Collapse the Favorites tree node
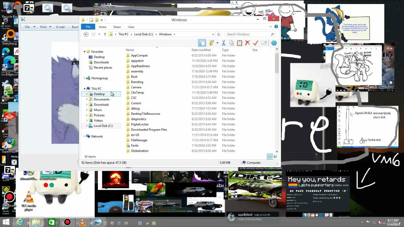404x227 pixels. [84, 51]
